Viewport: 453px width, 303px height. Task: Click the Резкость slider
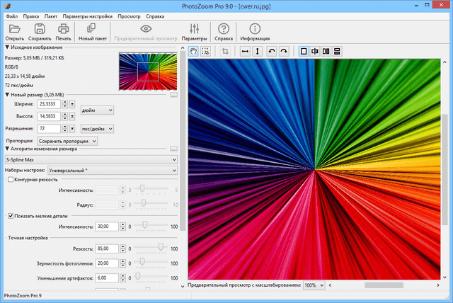161,248
